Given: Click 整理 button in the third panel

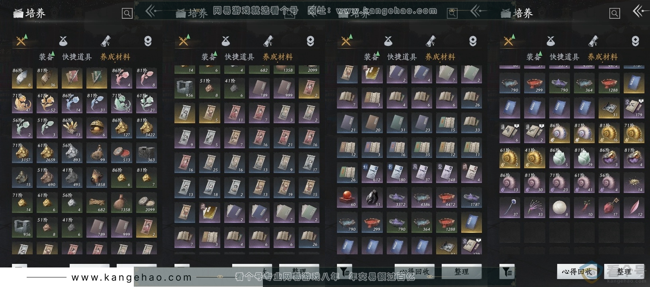Looking at the screenshot, I should [461, 271].
